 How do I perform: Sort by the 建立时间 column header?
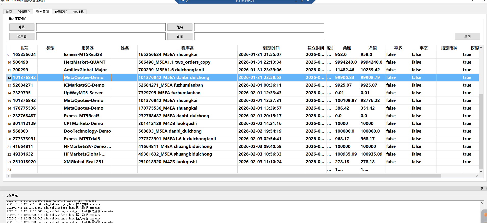pos(315,48)
